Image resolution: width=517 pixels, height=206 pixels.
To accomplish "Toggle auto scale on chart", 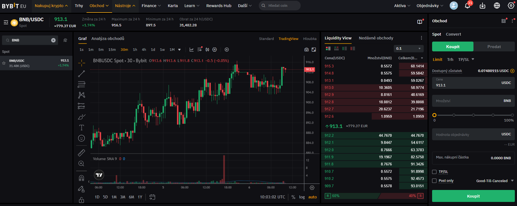I will click(x=312, y=197).
